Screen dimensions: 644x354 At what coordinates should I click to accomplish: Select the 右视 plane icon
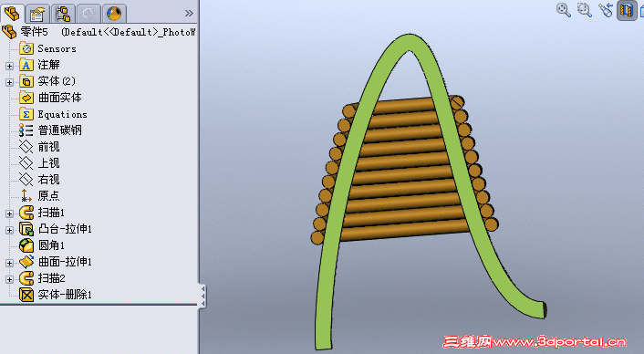26,180
